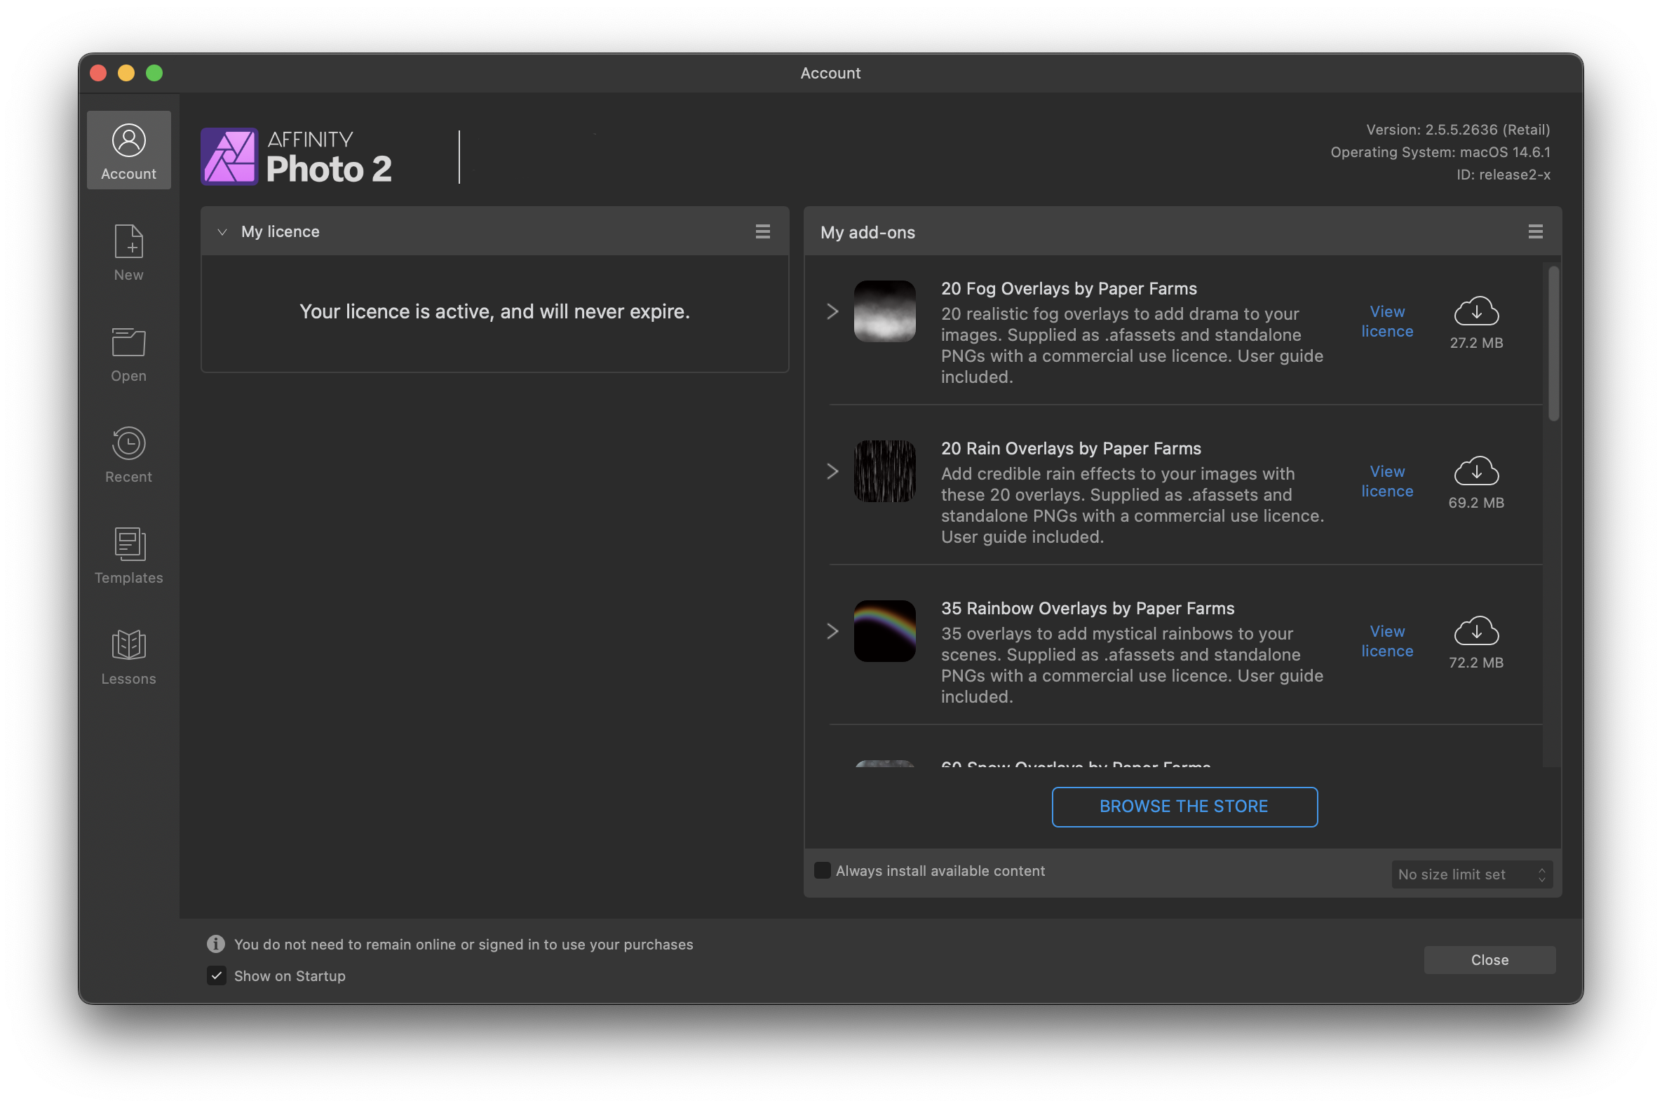Click the Version 2.5.5.2636 (Retail) text

coord(1458,129)
